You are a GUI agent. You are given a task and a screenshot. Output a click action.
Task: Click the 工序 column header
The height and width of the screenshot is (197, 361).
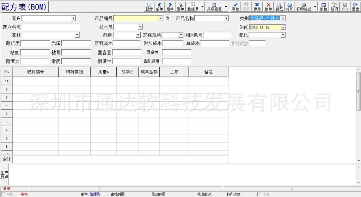pos(174,72)
